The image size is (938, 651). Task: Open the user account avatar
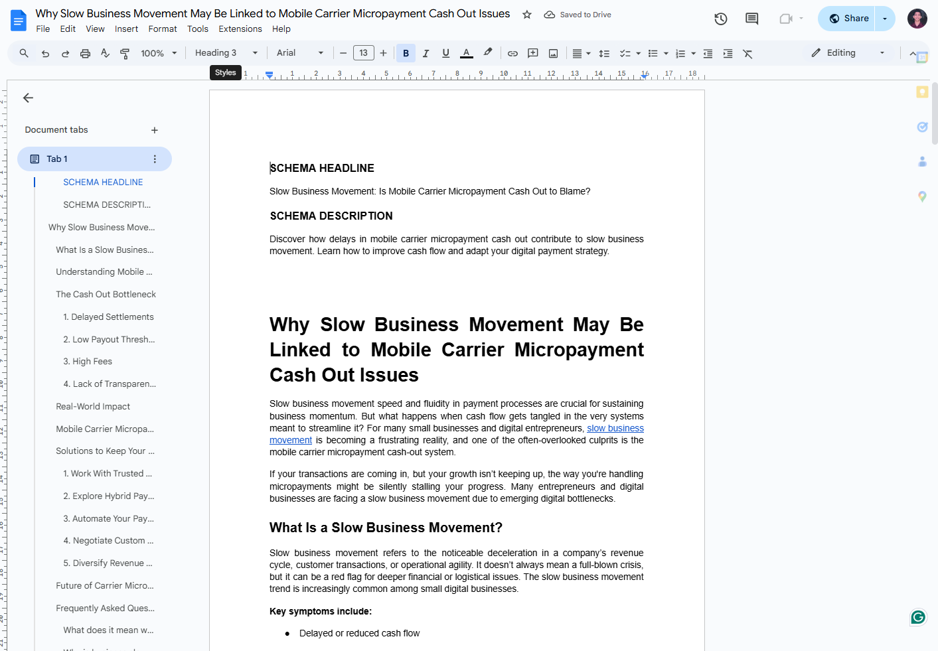point(917,19)
